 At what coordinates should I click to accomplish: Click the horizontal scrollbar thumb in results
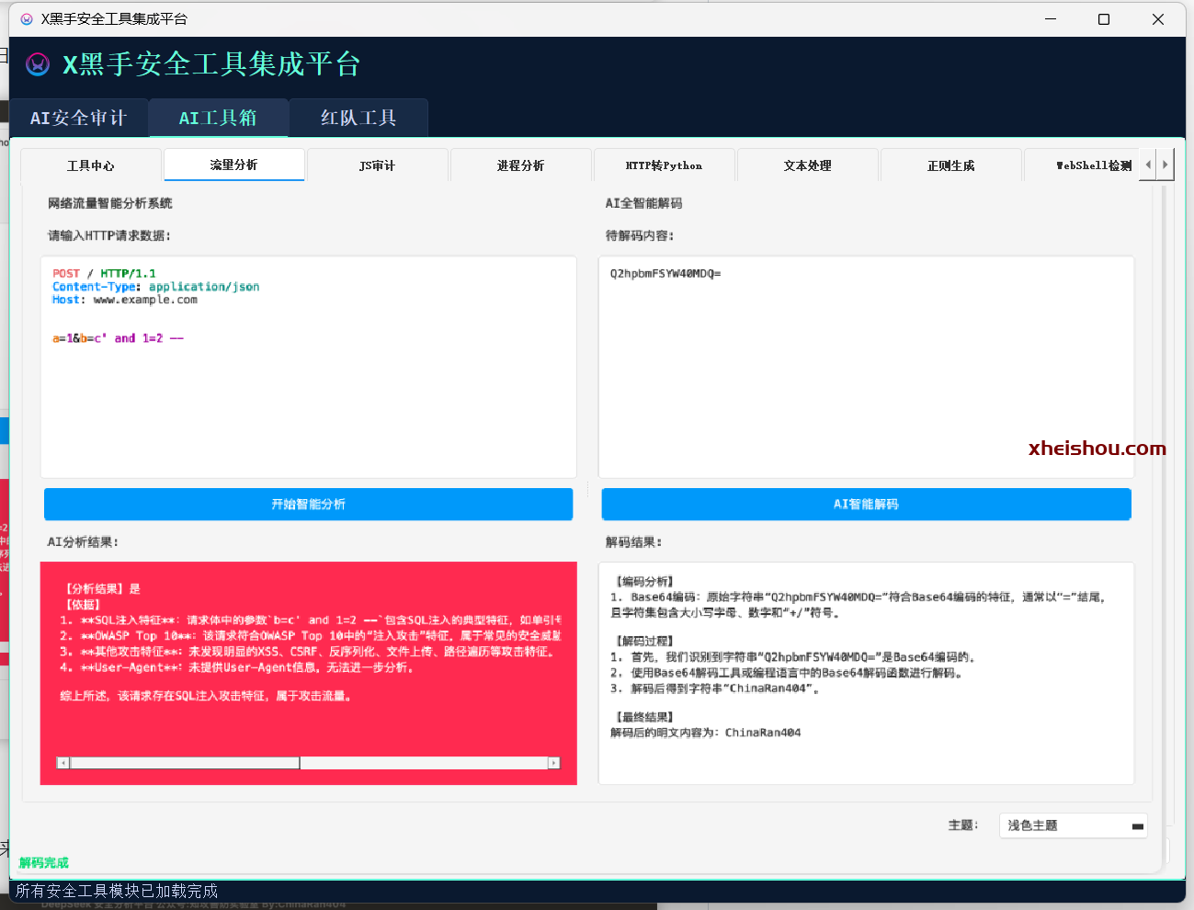pyautogui.click(x=185, y=763)
